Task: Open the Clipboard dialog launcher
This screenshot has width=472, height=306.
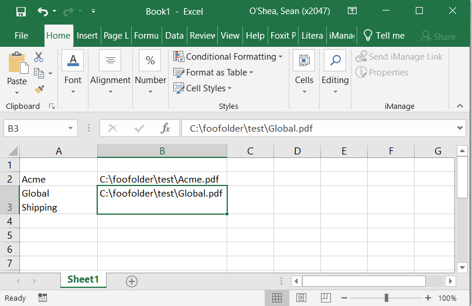Action: [52, 106]
